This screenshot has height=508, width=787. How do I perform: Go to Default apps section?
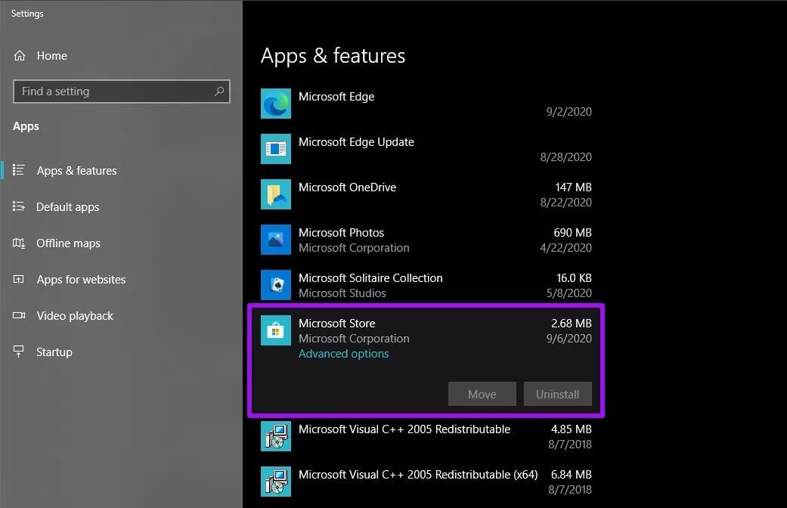pyautogui.click(x=67, y=207)
